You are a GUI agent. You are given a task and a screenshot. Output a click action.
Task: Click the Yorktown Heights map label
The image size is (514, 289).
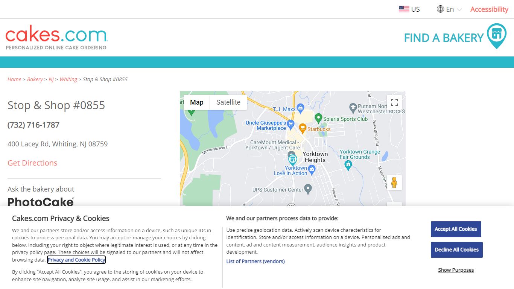315,157
